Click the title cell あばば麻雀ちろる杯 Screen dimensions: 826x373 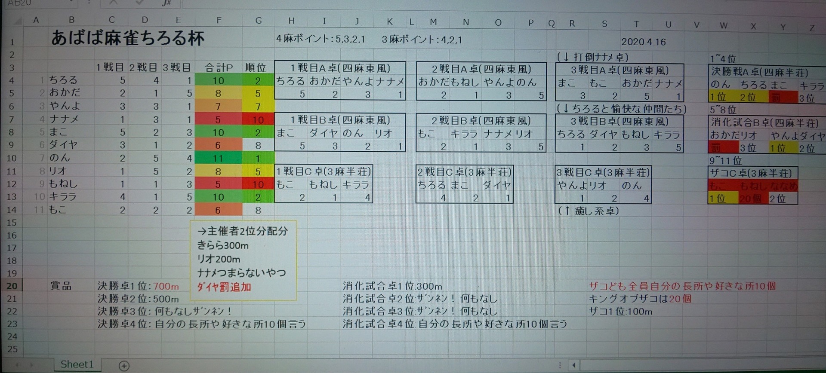[127, 38]
